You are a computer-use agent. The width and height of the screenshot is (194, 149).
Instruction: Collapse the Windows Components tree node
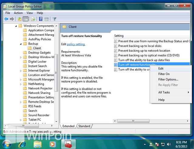pos(16,26)
